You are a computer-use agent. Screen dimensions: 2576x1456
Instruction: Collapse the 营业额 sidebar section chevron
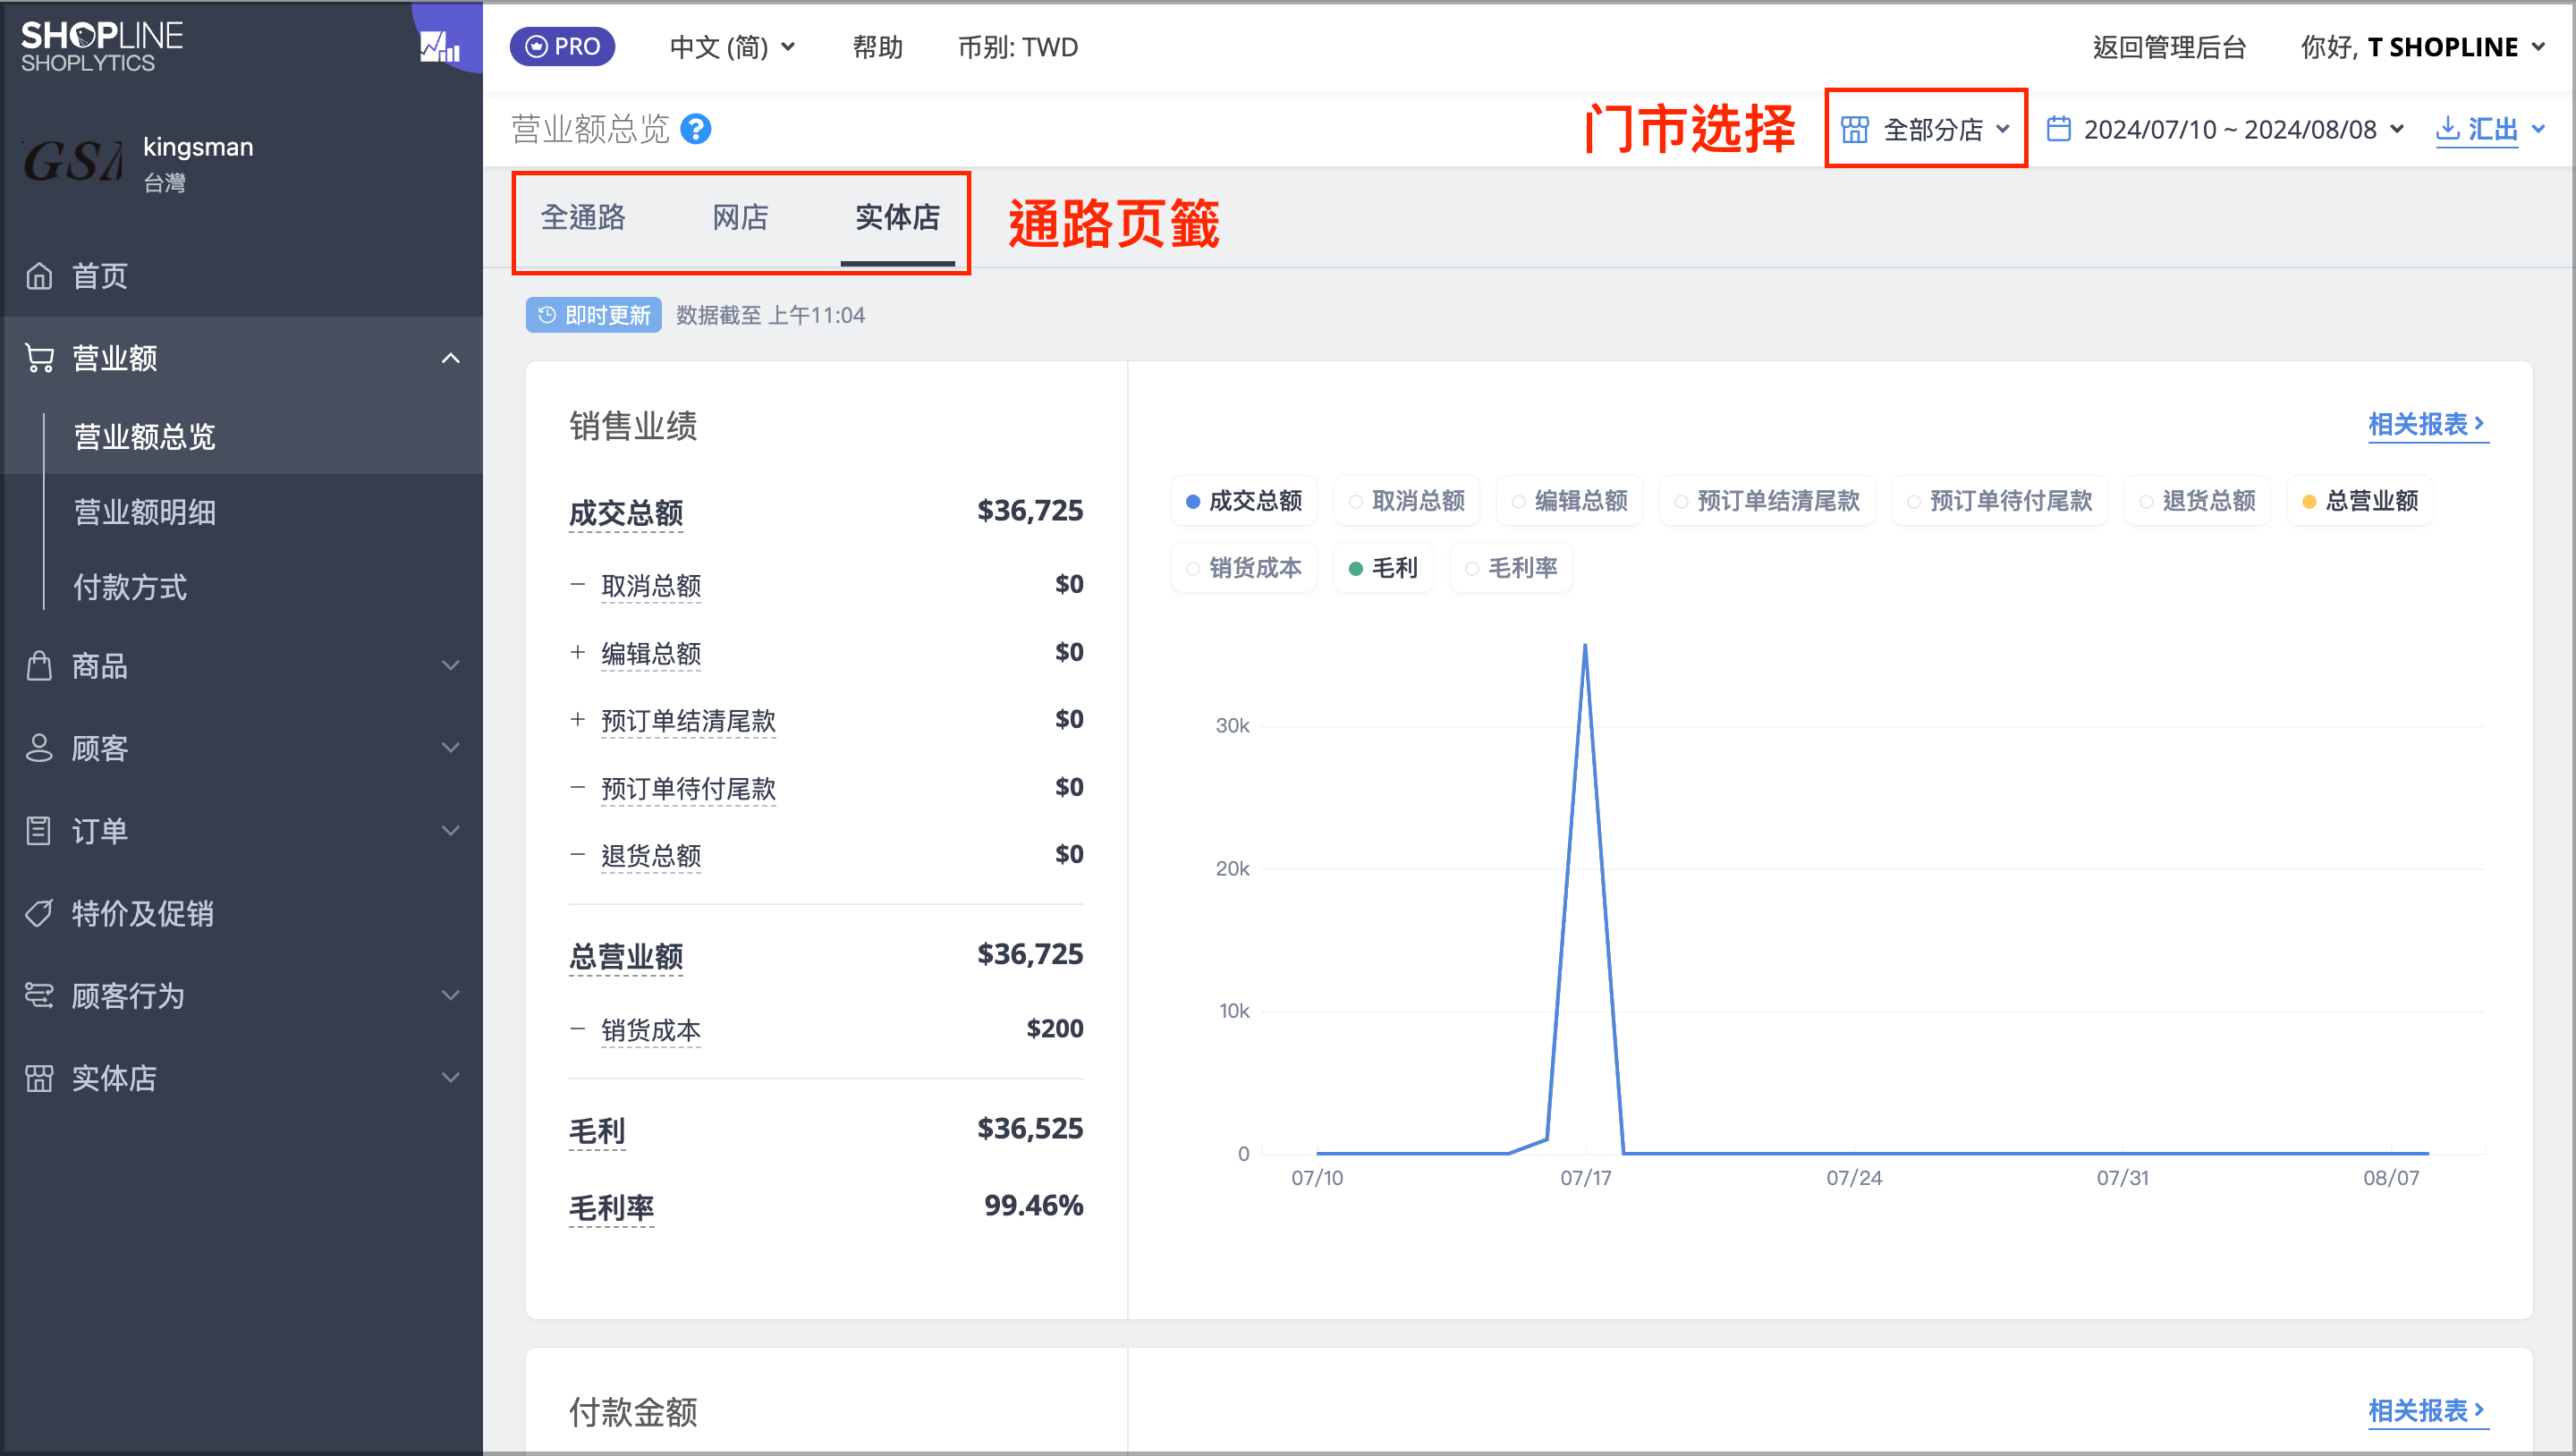click(x=451, y=358)
